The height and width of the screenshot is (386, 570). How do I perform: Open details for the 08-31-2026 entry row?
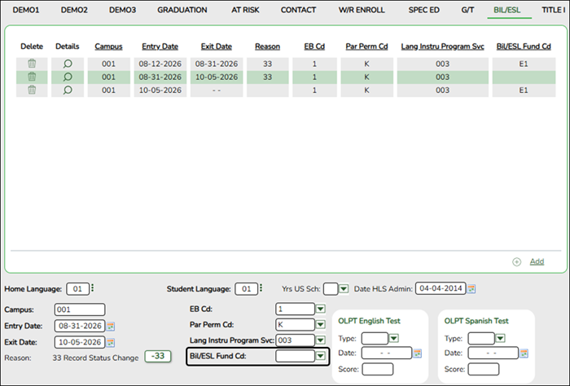(68, 77)
